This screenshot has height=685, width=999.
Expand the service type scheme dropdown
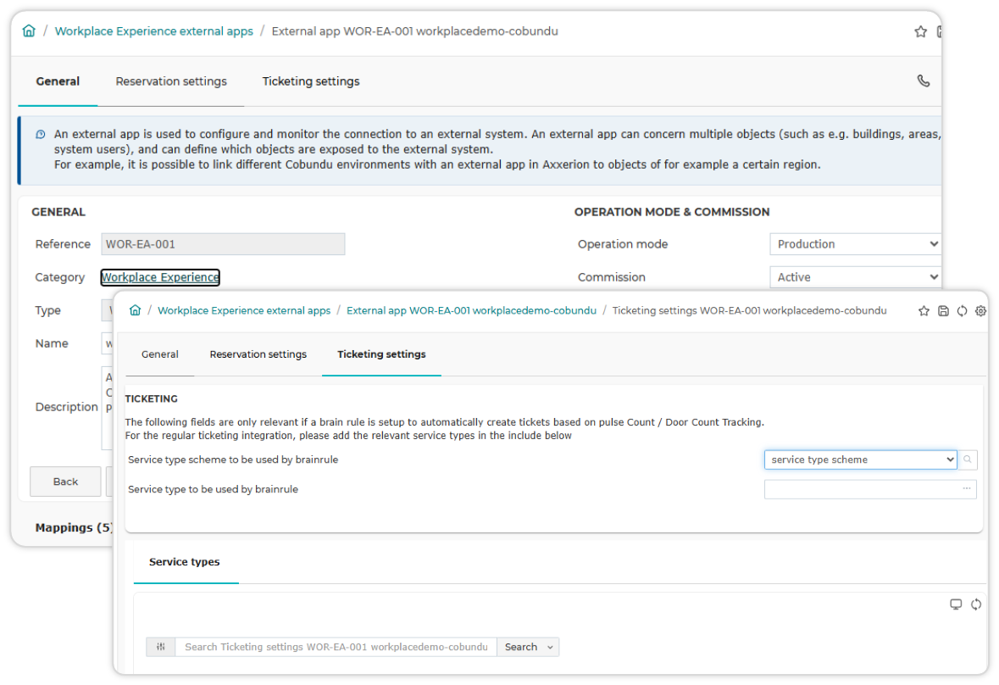click(860, 459)
